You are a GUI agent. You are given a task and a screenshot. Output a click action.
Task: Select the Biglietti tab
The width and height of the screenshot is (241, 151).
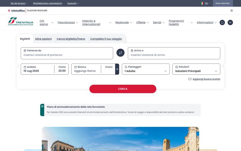tap(25, 39)
